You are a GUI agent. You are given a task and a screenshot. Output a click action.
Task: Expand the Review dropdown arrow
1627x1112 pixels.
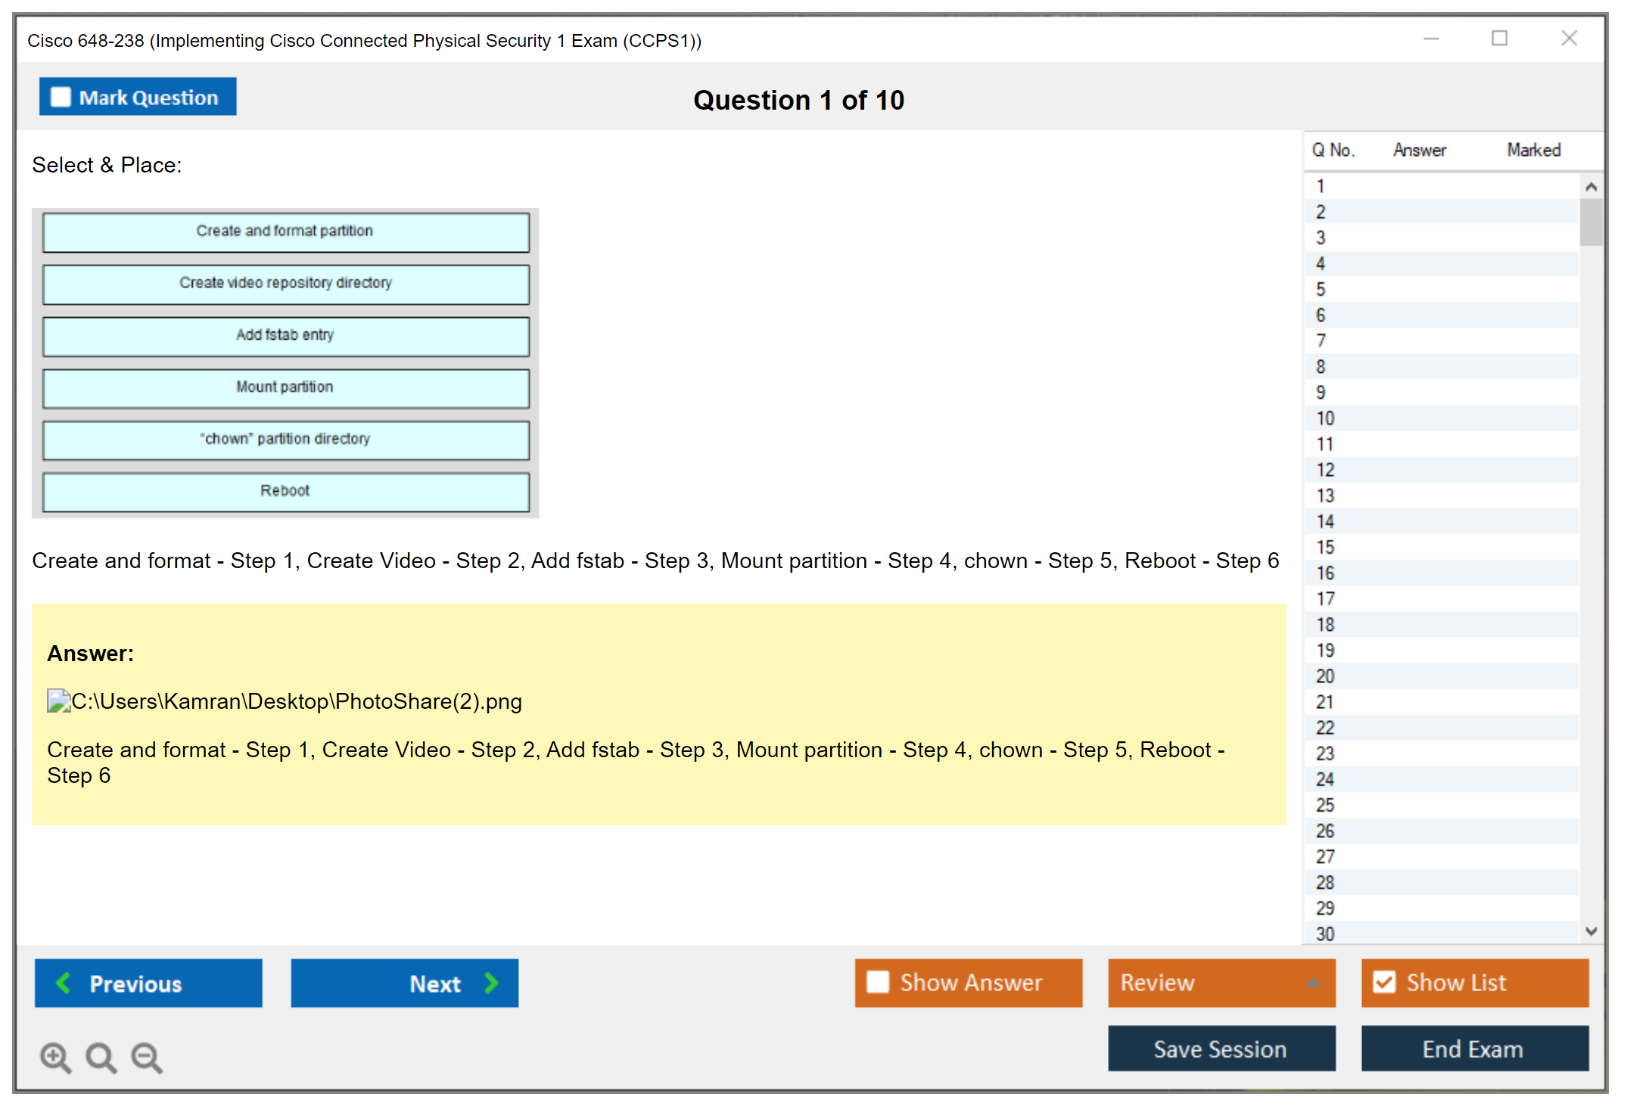1313,983
